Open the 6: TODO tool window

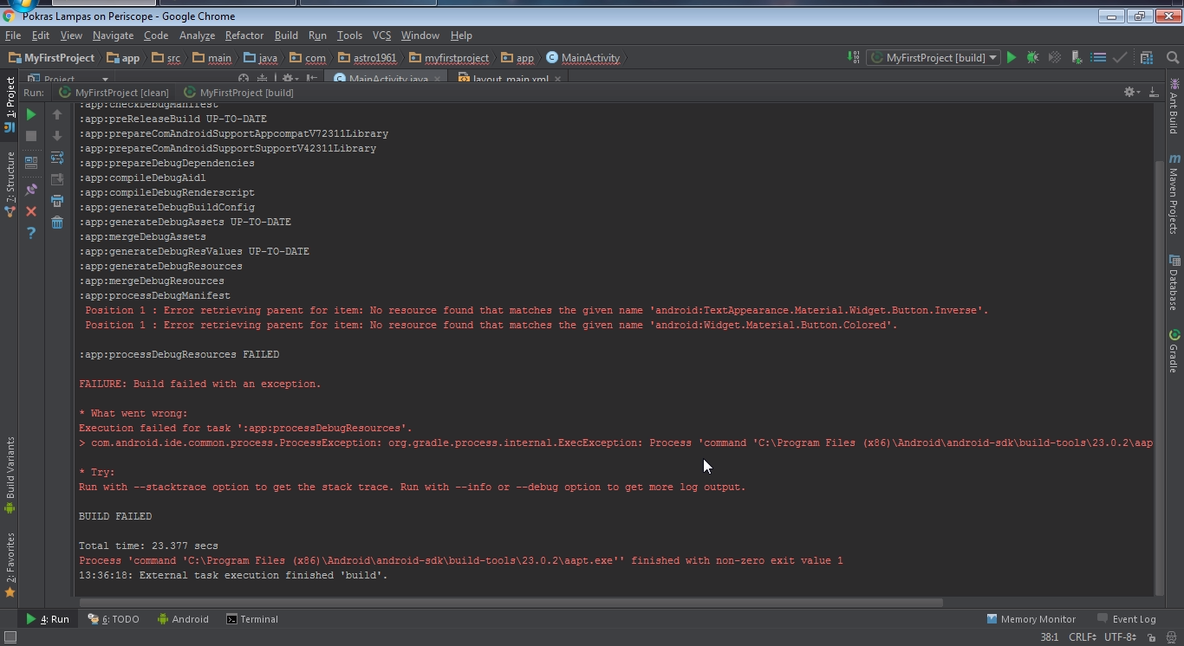[114, 619]
